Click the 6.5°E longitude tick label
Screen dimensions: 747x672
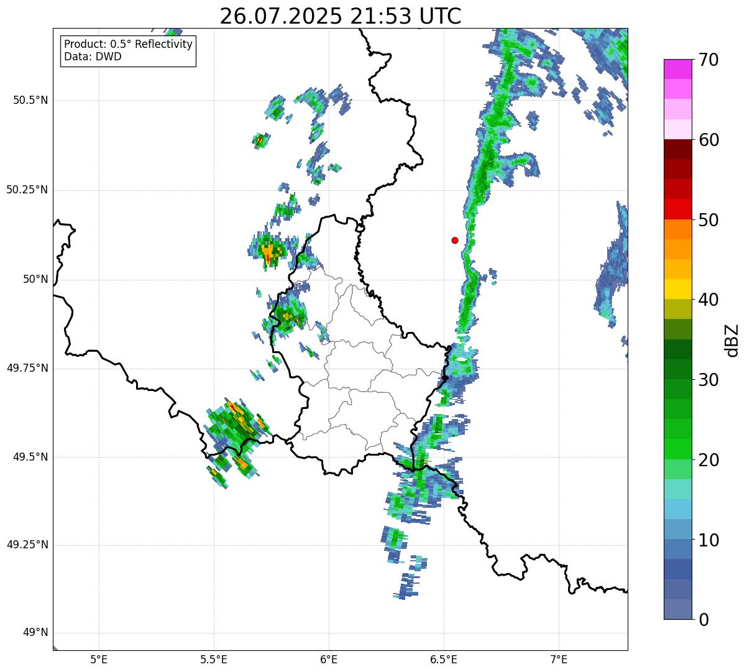pyautogui.click(x=444, y=659)
